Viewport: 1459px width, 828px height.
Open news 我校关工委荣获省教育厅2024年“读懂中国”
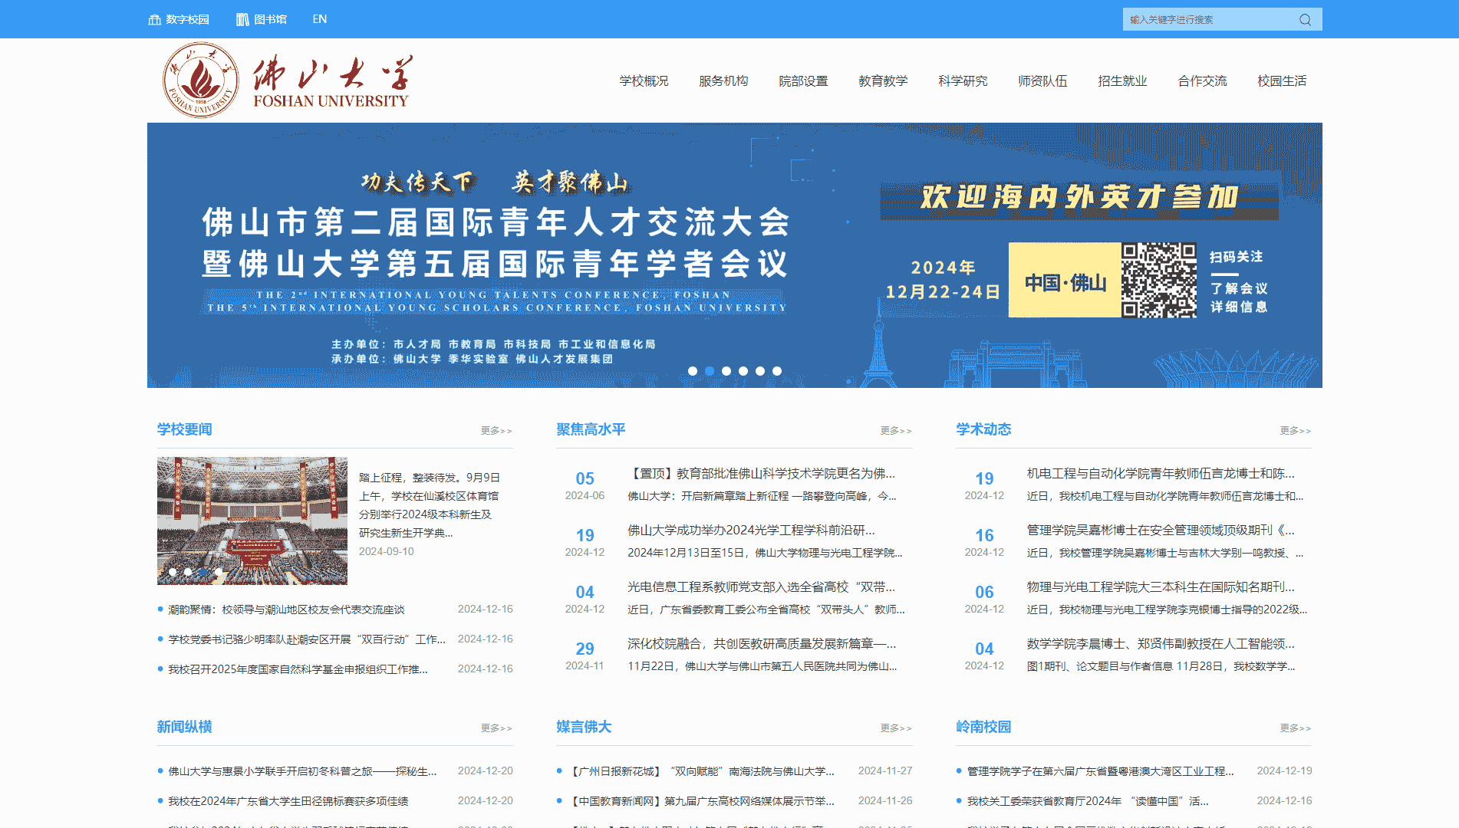tap(1088, 801)
